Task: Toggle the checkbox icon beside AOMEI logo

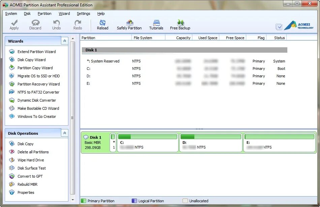Action: pos(279,27)
